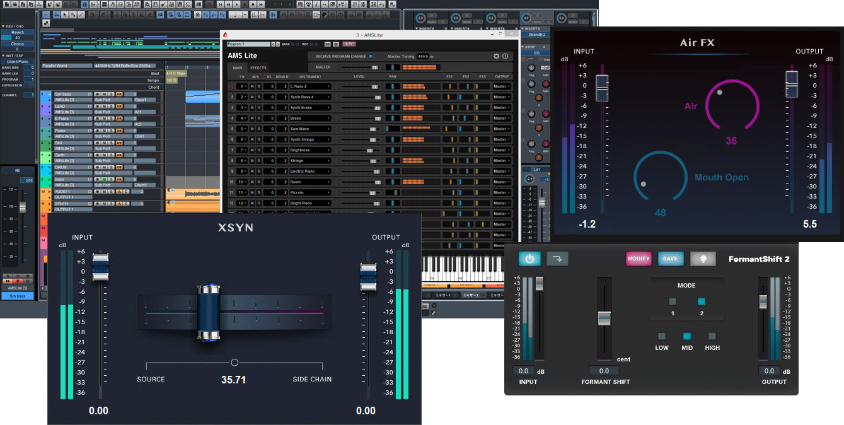Click the MODIFY button in FormantShift 2
The width and height of the screenshot is (844, 425).
click(639, 259)
